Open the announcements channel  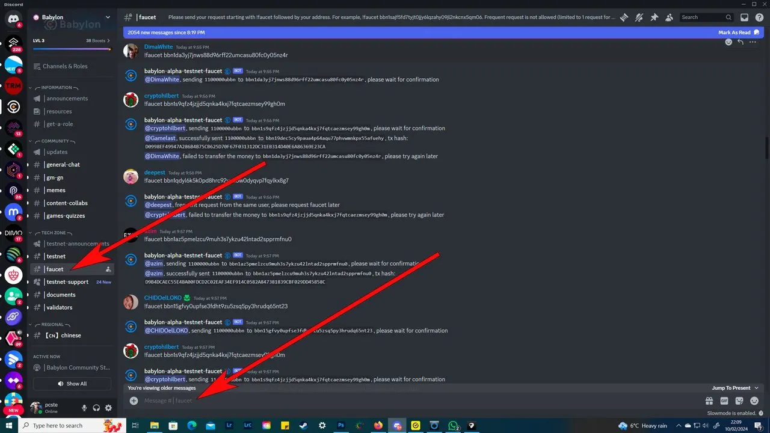click(72, 99)
